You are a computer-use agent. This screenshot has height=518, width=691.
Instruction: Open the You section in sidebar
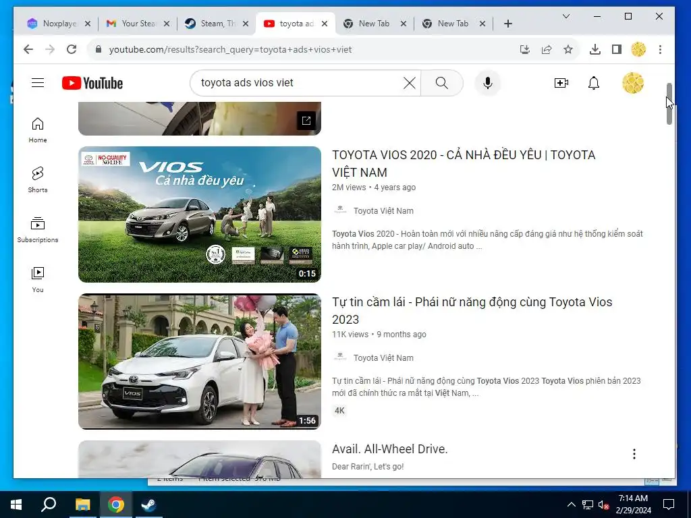tap(38, 279)
